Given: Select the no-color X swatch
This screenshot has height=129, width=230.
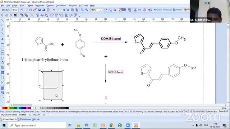Looking at the screenshot, I should pos(1,108).
